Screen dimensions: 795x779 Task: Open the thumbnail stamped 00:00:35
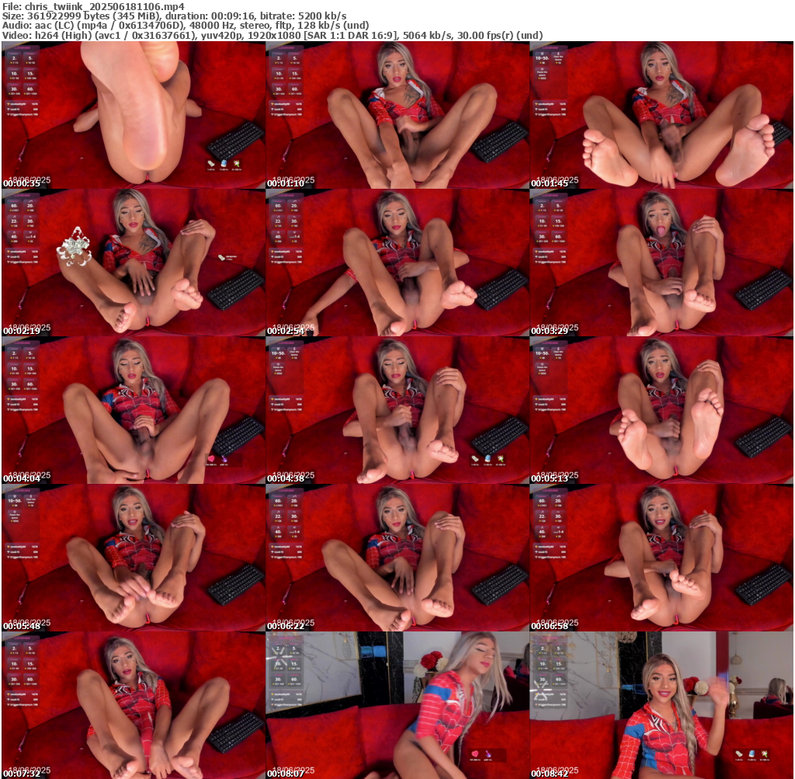tap(133, 115)
